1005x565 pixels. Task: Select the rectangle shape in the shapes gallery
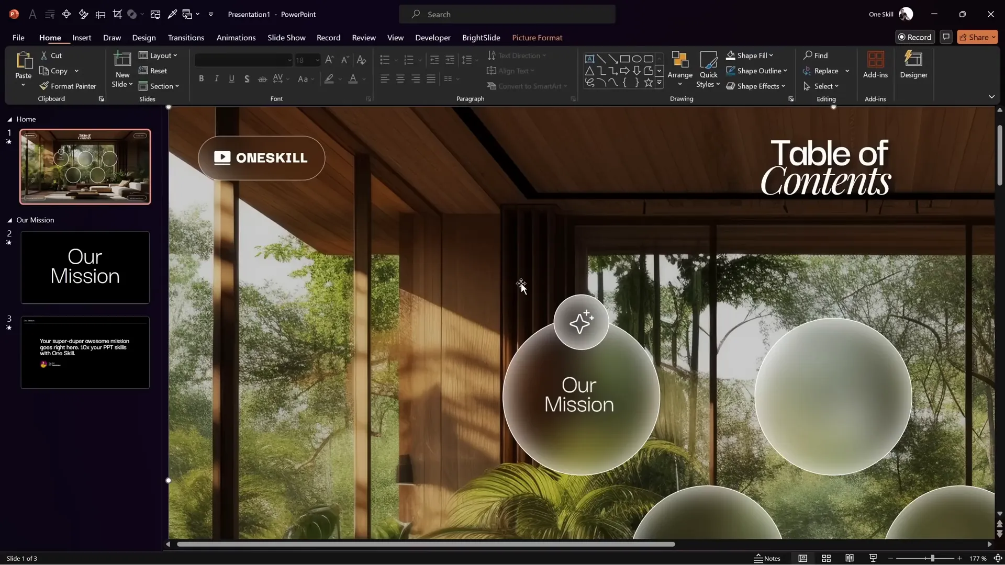pyautogui.click(x=625, y=59)
